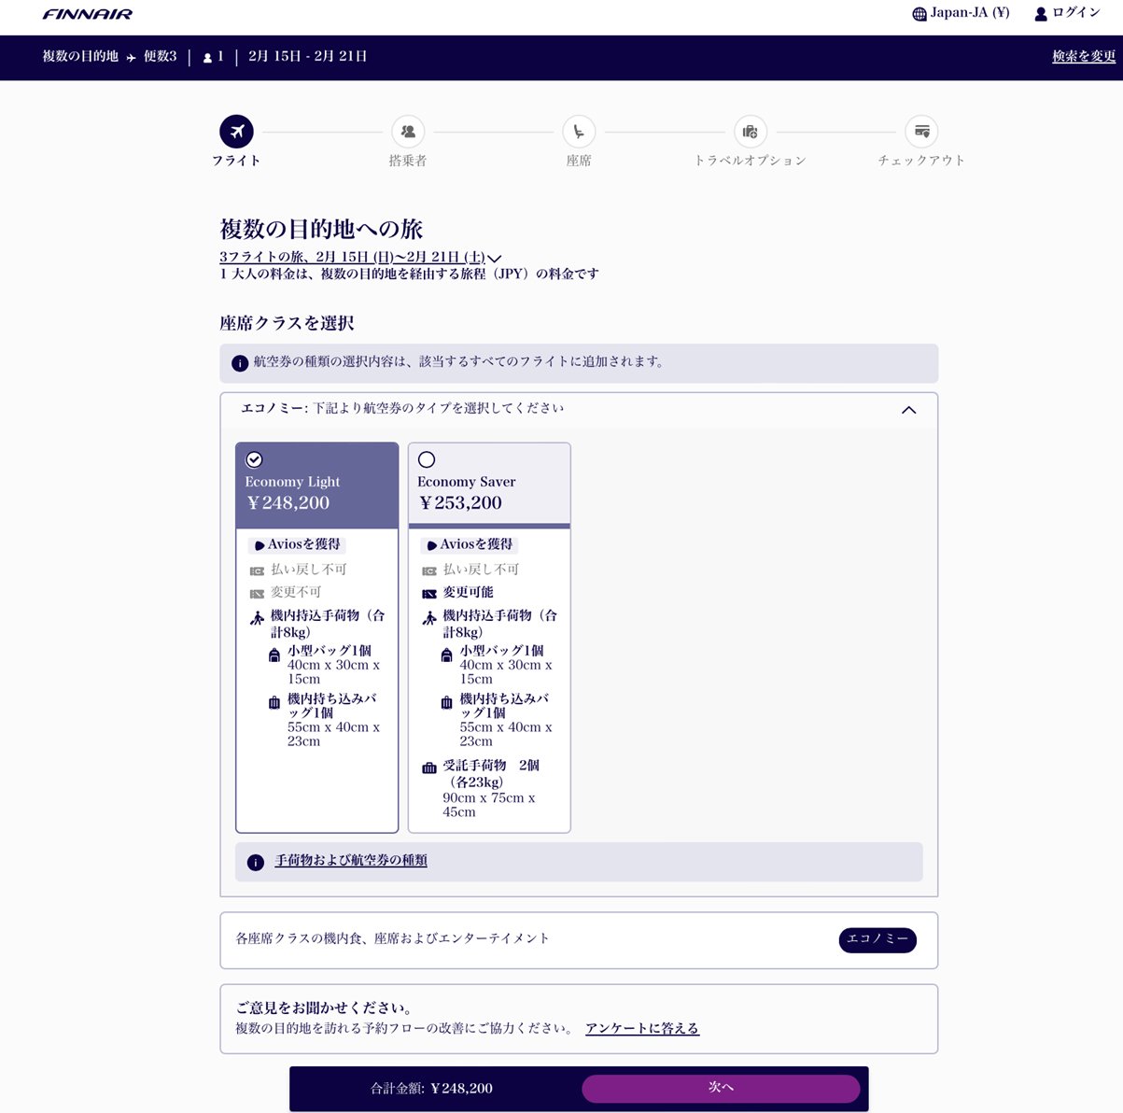Click the passengers step icon
The width and height of the screenshot is (1123, 1113).
[408, 132]
